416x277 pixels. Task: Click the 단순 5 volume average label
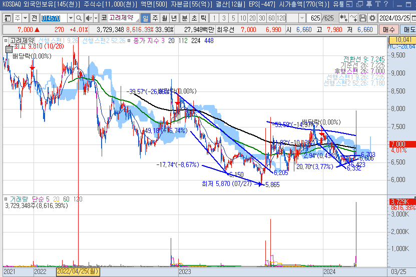[41, 199]
